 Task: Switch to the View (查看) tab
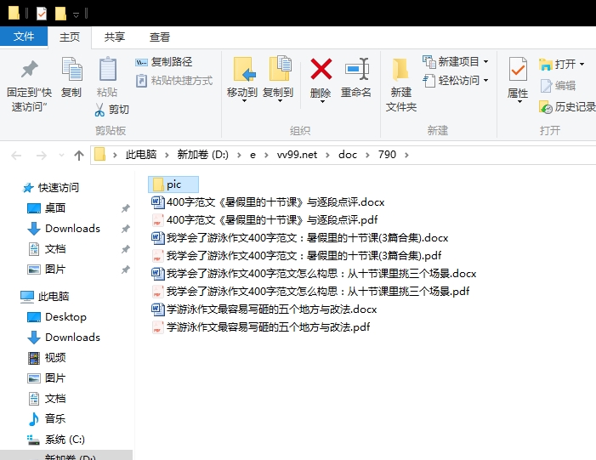(x=160, y=37)
